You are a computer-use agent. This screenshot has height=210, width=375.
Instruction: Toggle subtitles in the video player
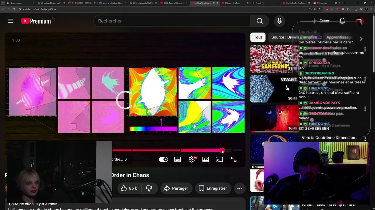(x=178, y=159)
